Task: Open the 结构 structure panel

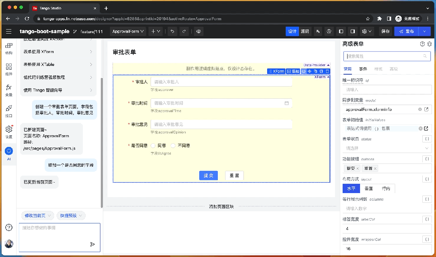Action: point(9,49)
